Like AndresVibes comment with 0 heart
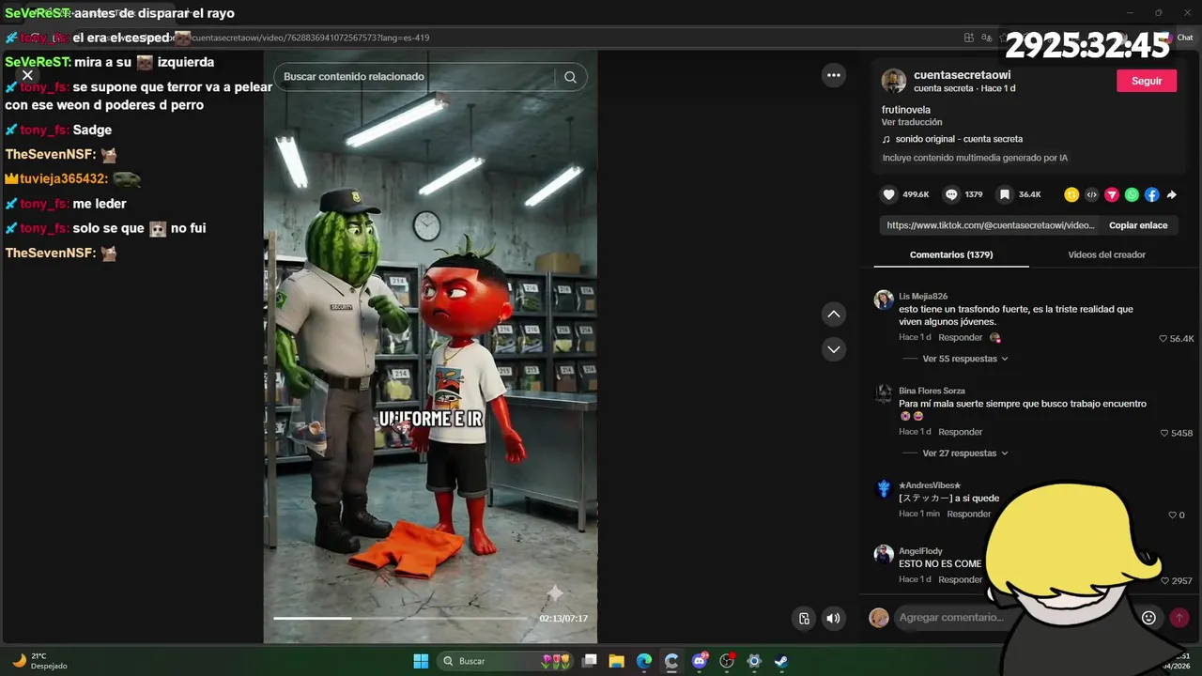 (1172, 515)
